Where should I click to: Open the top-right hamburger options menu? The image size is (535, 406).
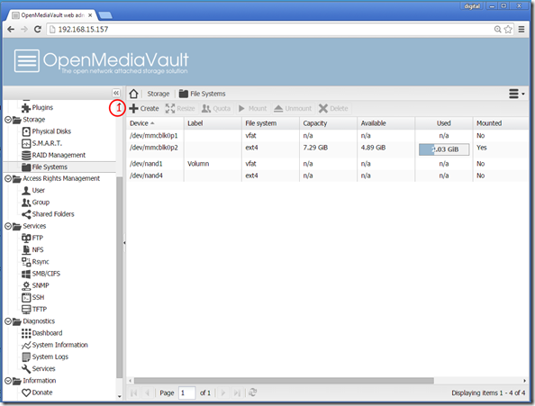coord(517,94)
